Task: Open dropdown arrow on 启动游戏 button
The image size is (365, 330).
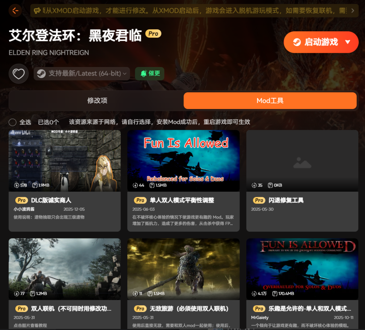Action: pyautogui.click(x=348, y=42)
